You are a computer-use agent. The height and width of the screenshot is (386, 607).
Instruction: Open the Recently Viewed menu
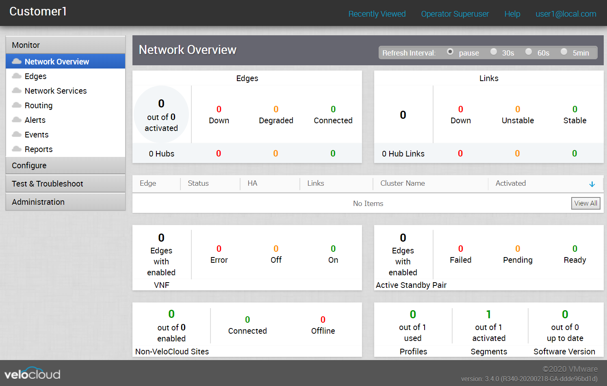(x=377, y=14)
